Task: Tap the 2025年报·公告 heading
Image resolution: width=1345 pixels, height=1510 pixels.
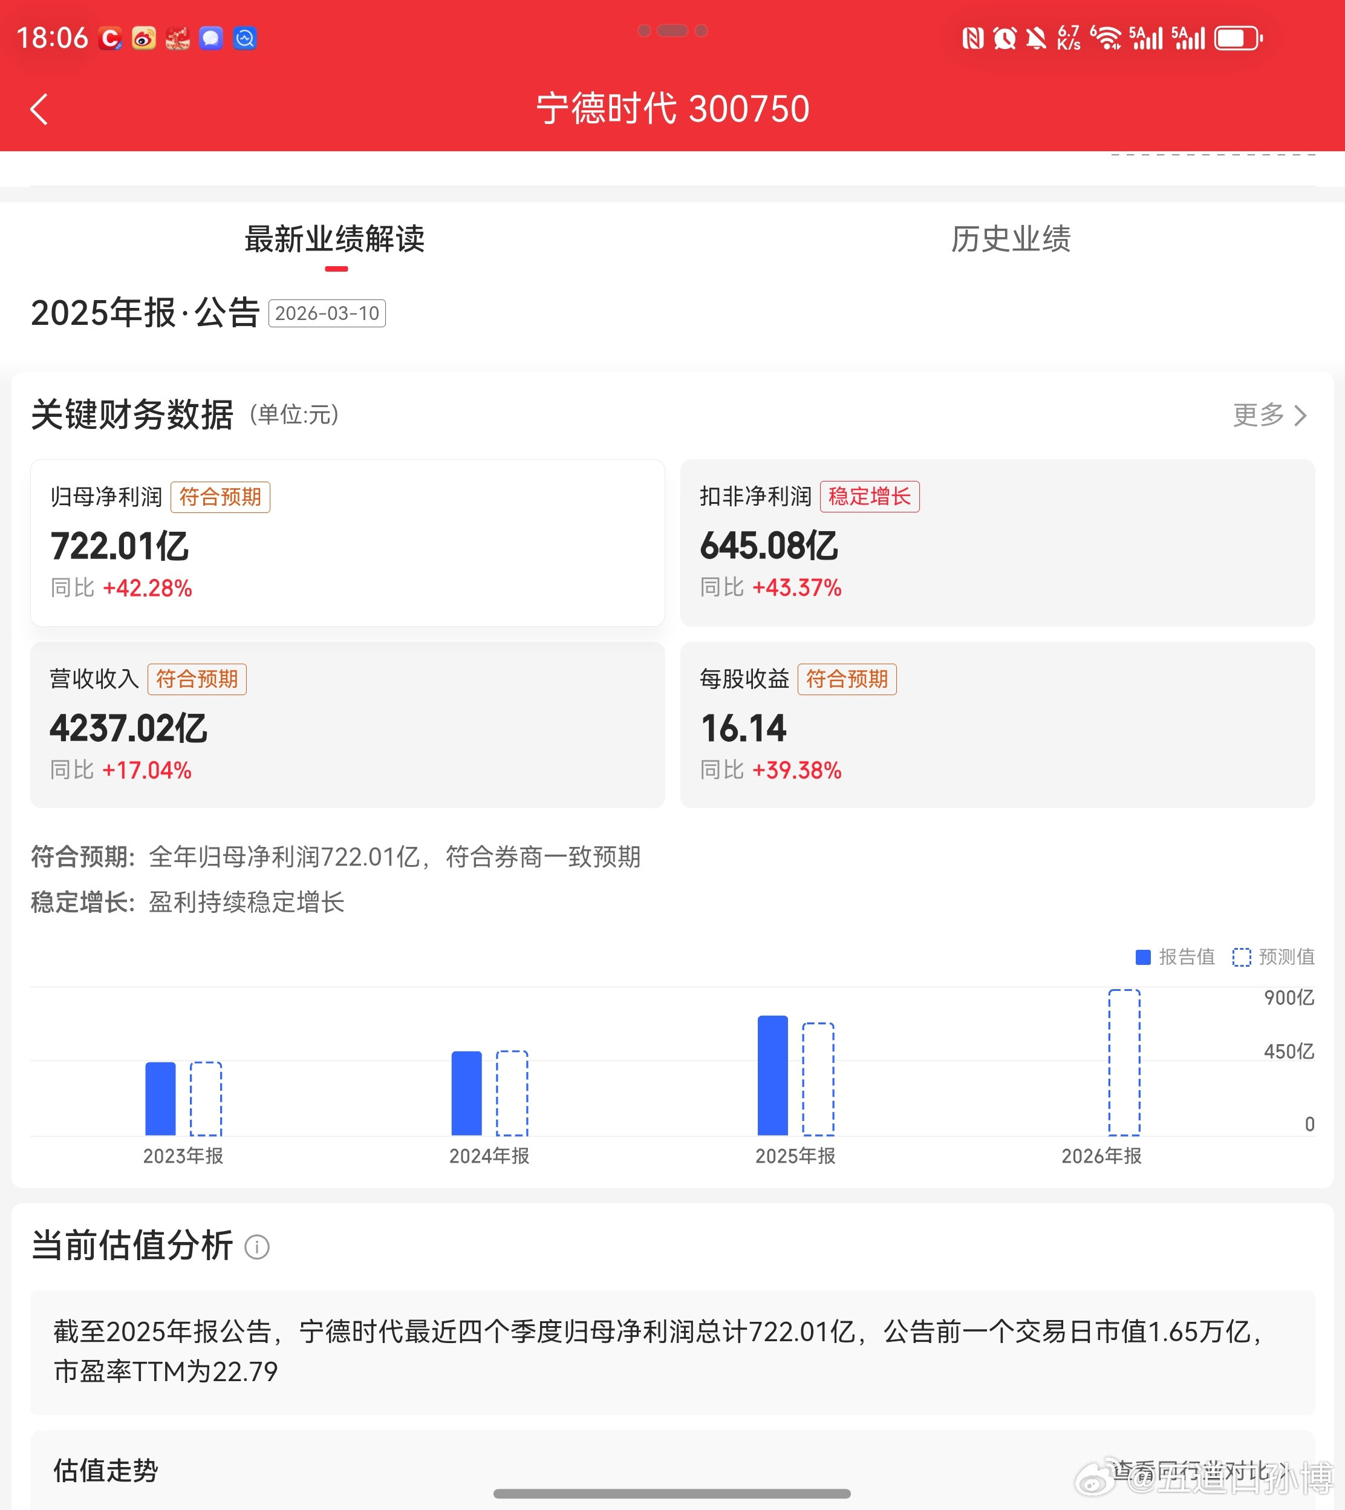Action: 145,313
